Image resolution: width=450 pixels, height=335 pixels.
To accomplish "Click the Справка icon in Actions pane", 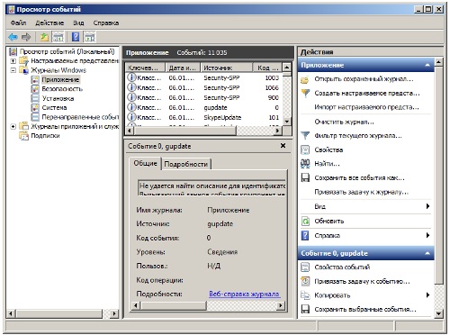I will click(305, 235).
